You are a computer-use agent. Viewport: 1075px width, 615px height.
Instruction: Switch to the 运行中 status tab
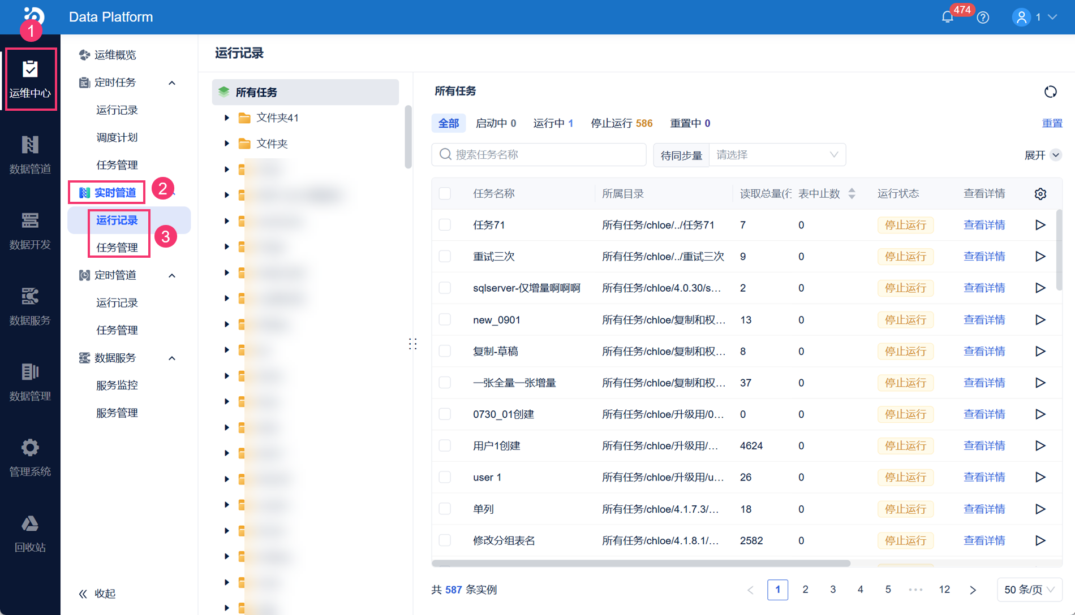553,123
